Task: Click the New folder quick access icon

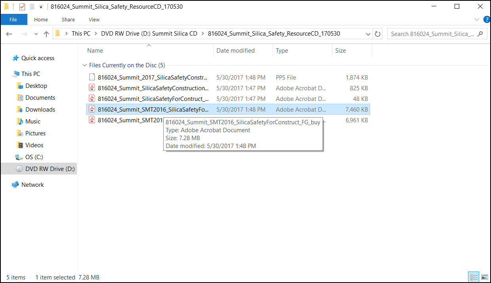Action: click(32, 7)
